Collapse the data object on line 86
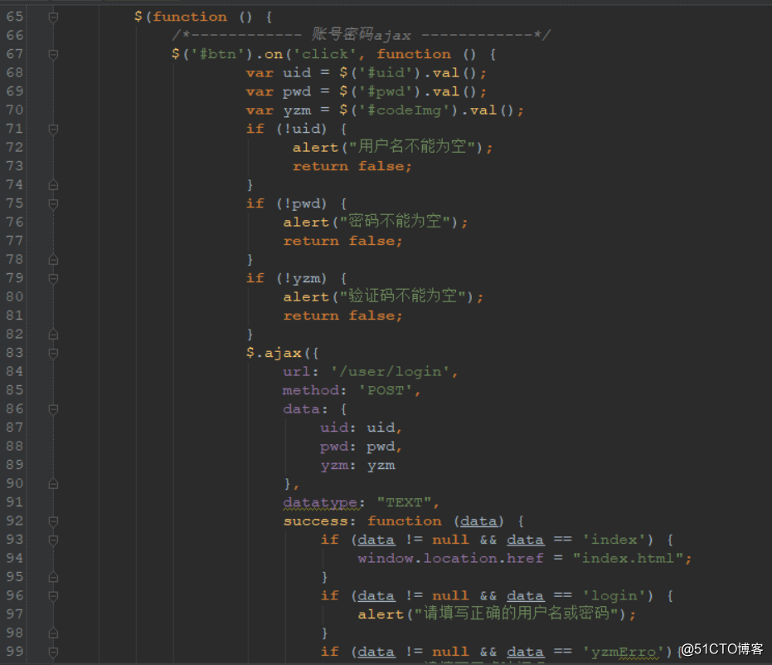Image resolution: width=772 pixels, height=665 pixels. point(53,409)
